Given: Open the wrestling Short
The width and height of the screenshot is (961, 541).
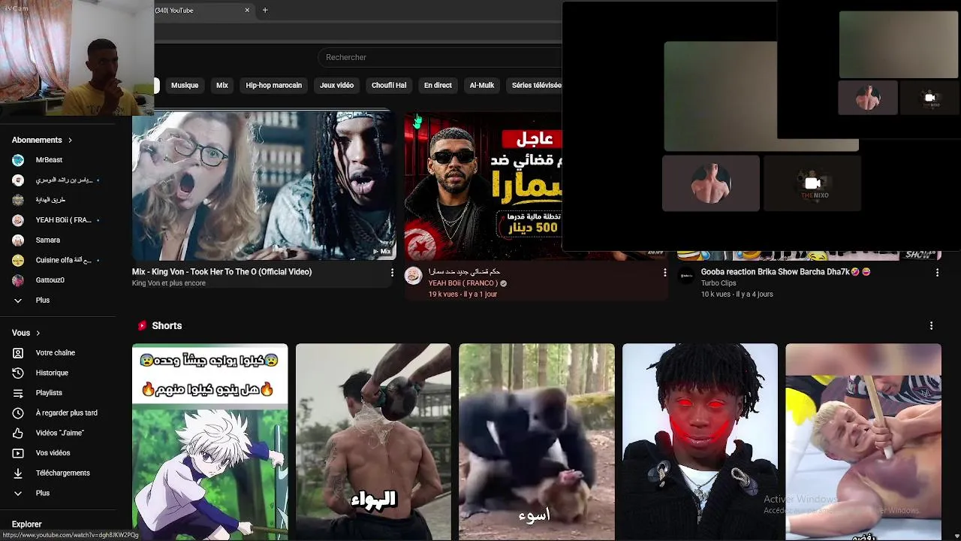Looking at the screenshot, I should click(863, 442).
